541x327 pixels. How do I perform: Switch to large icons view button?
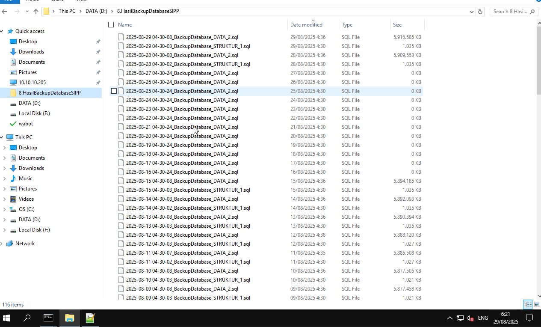[x=537, y=304]
